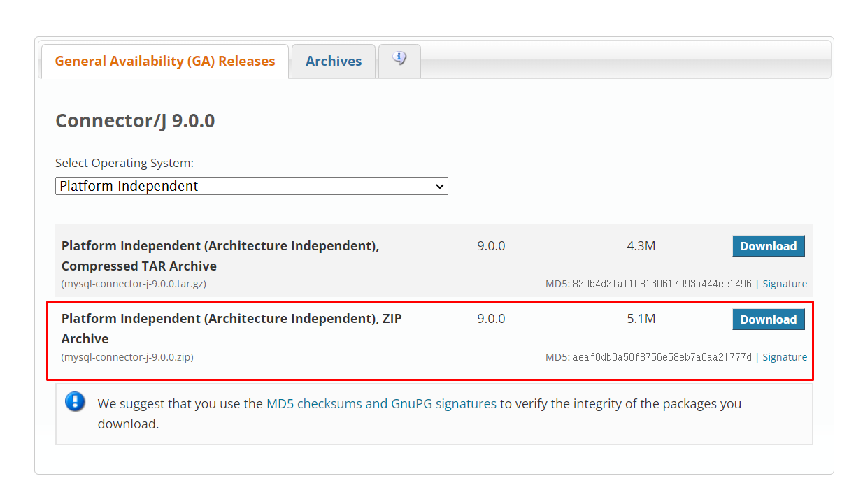This screenshot has width=856, height=483.
Task: Open Signature link for the zip file
Action: click(x=785, y=357)
